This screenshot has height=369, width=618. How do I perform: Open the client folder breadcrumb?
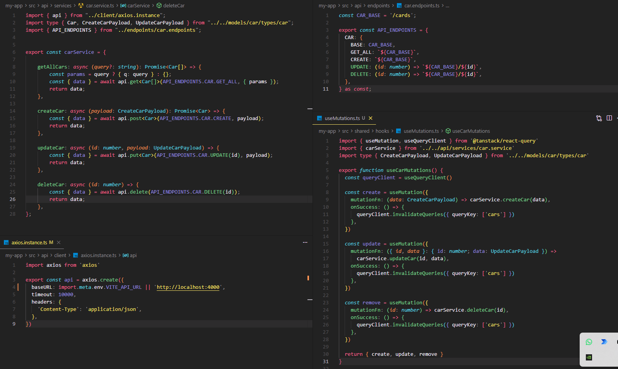click(60, 255)
